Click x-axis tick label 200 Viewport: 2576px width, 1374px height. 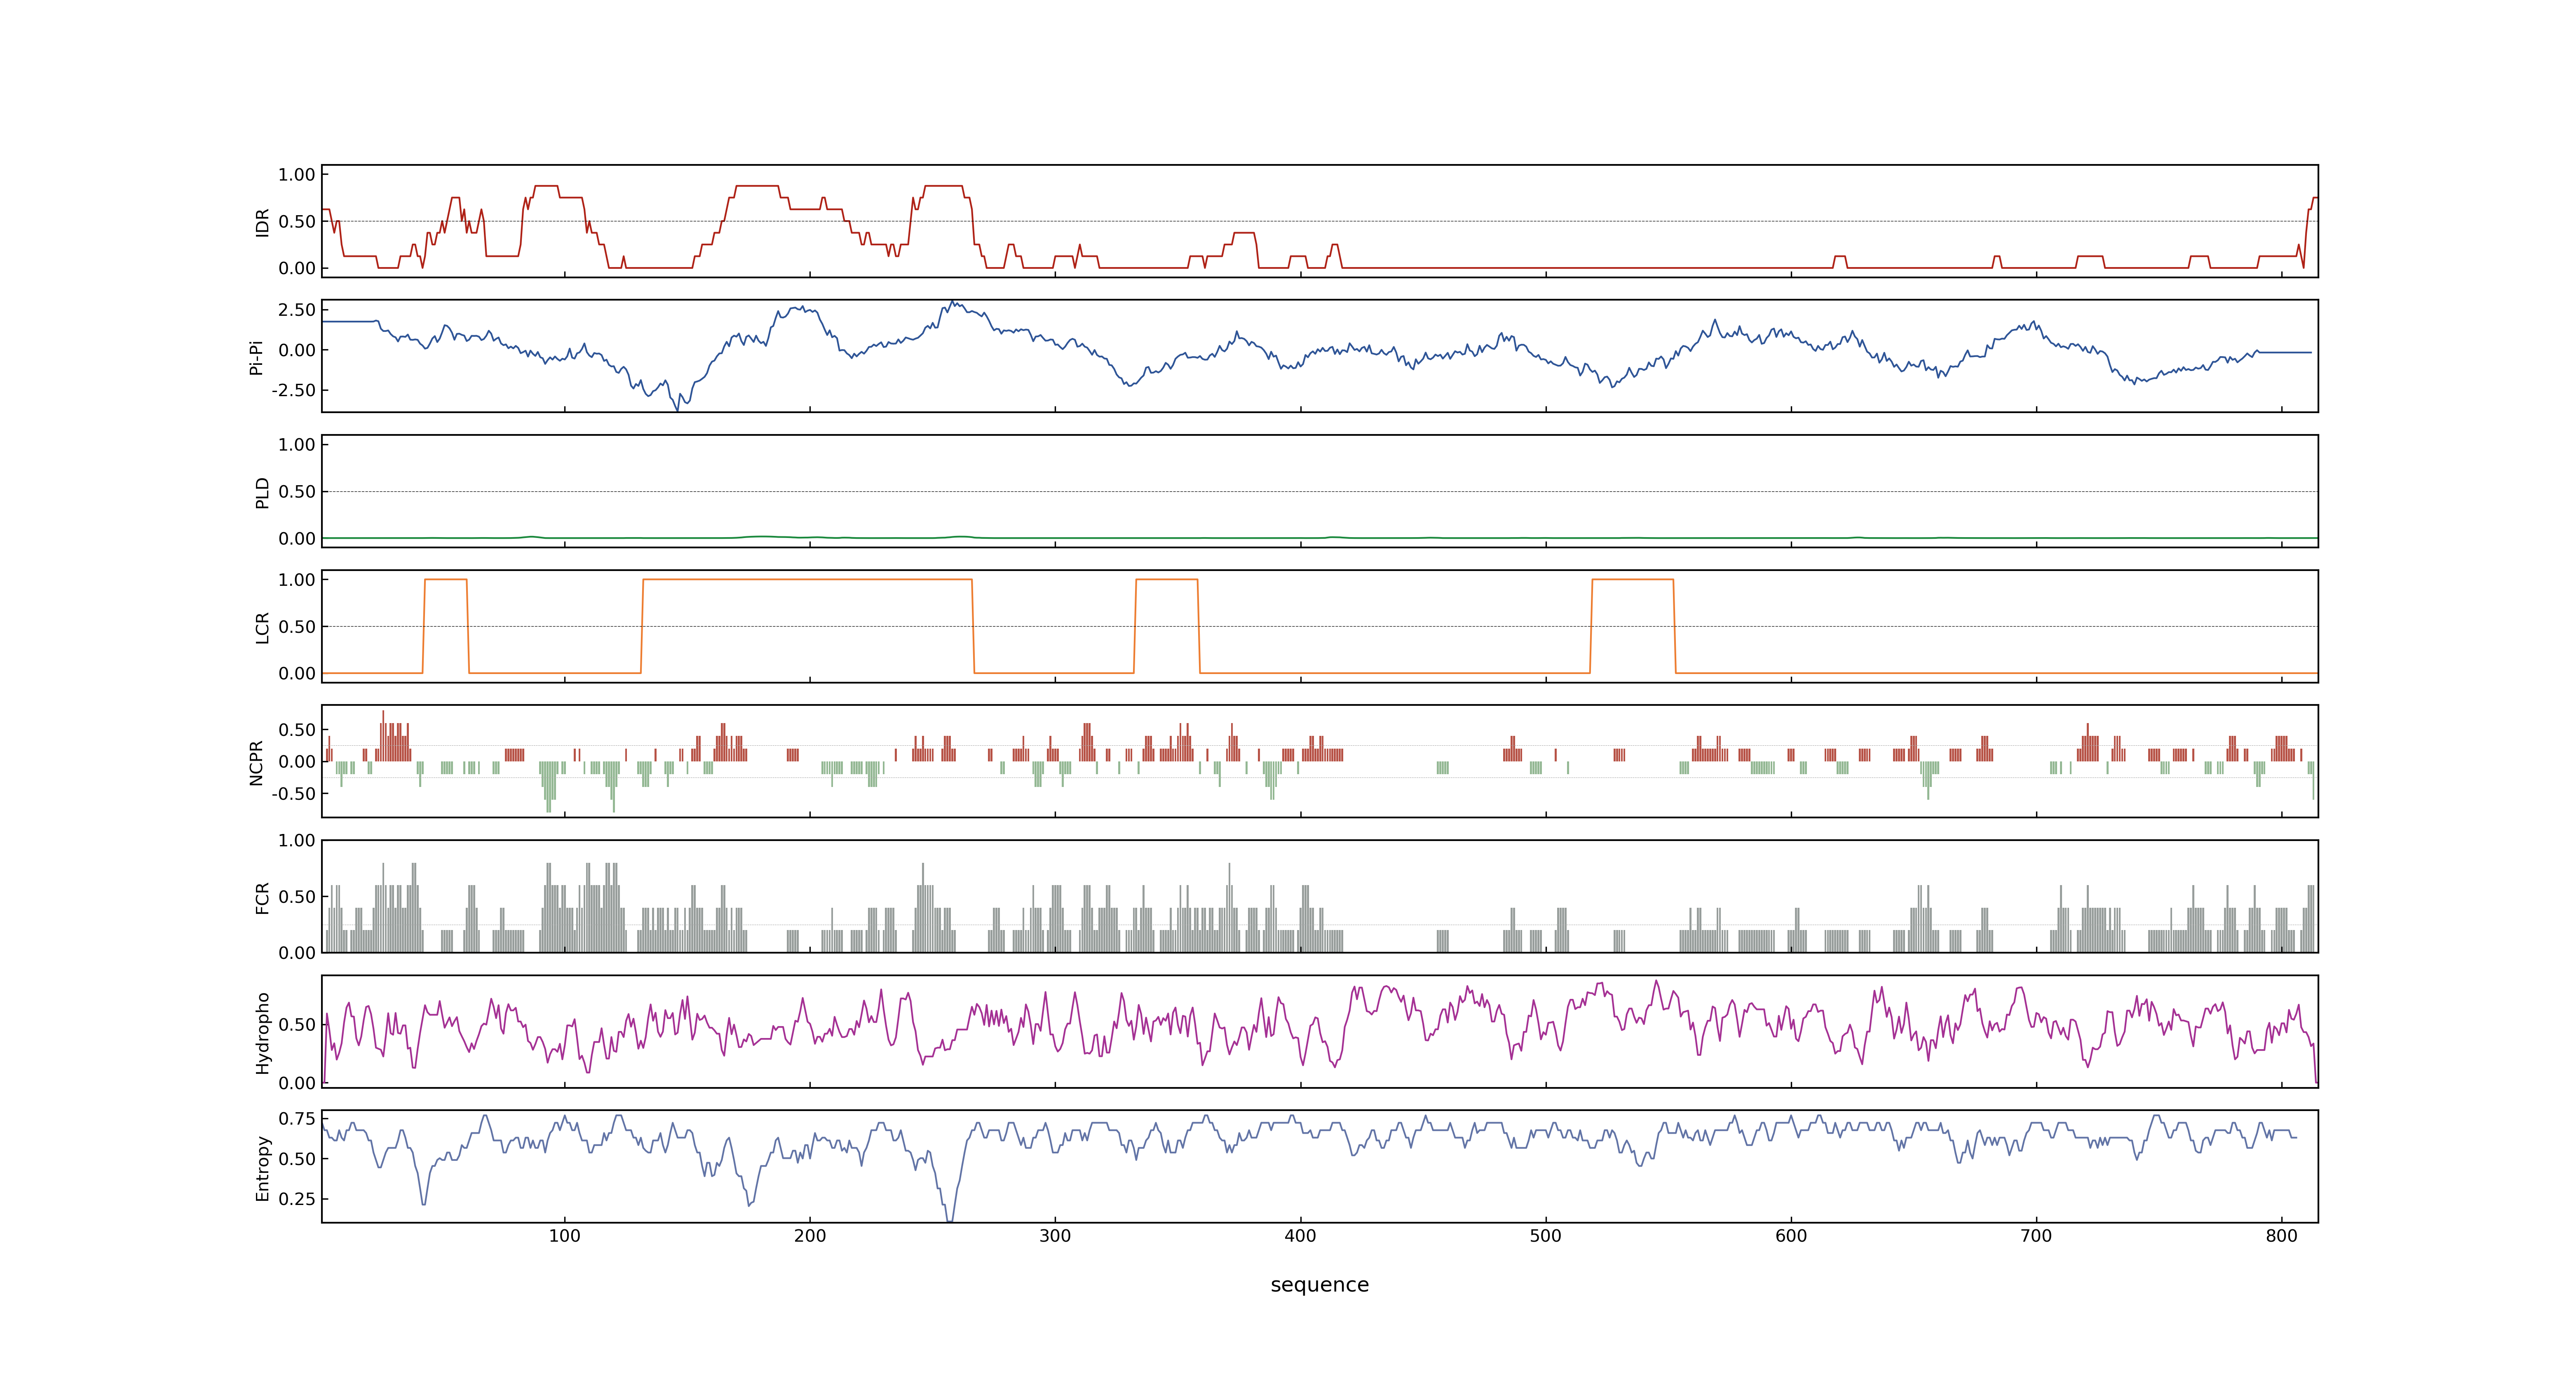coord(810,1236)
